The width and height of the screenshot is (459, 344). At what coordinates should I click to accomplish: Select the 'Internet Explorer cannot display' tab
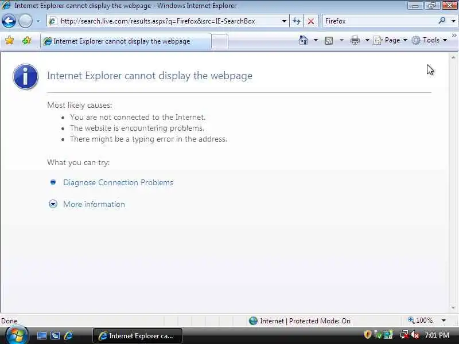126,41
